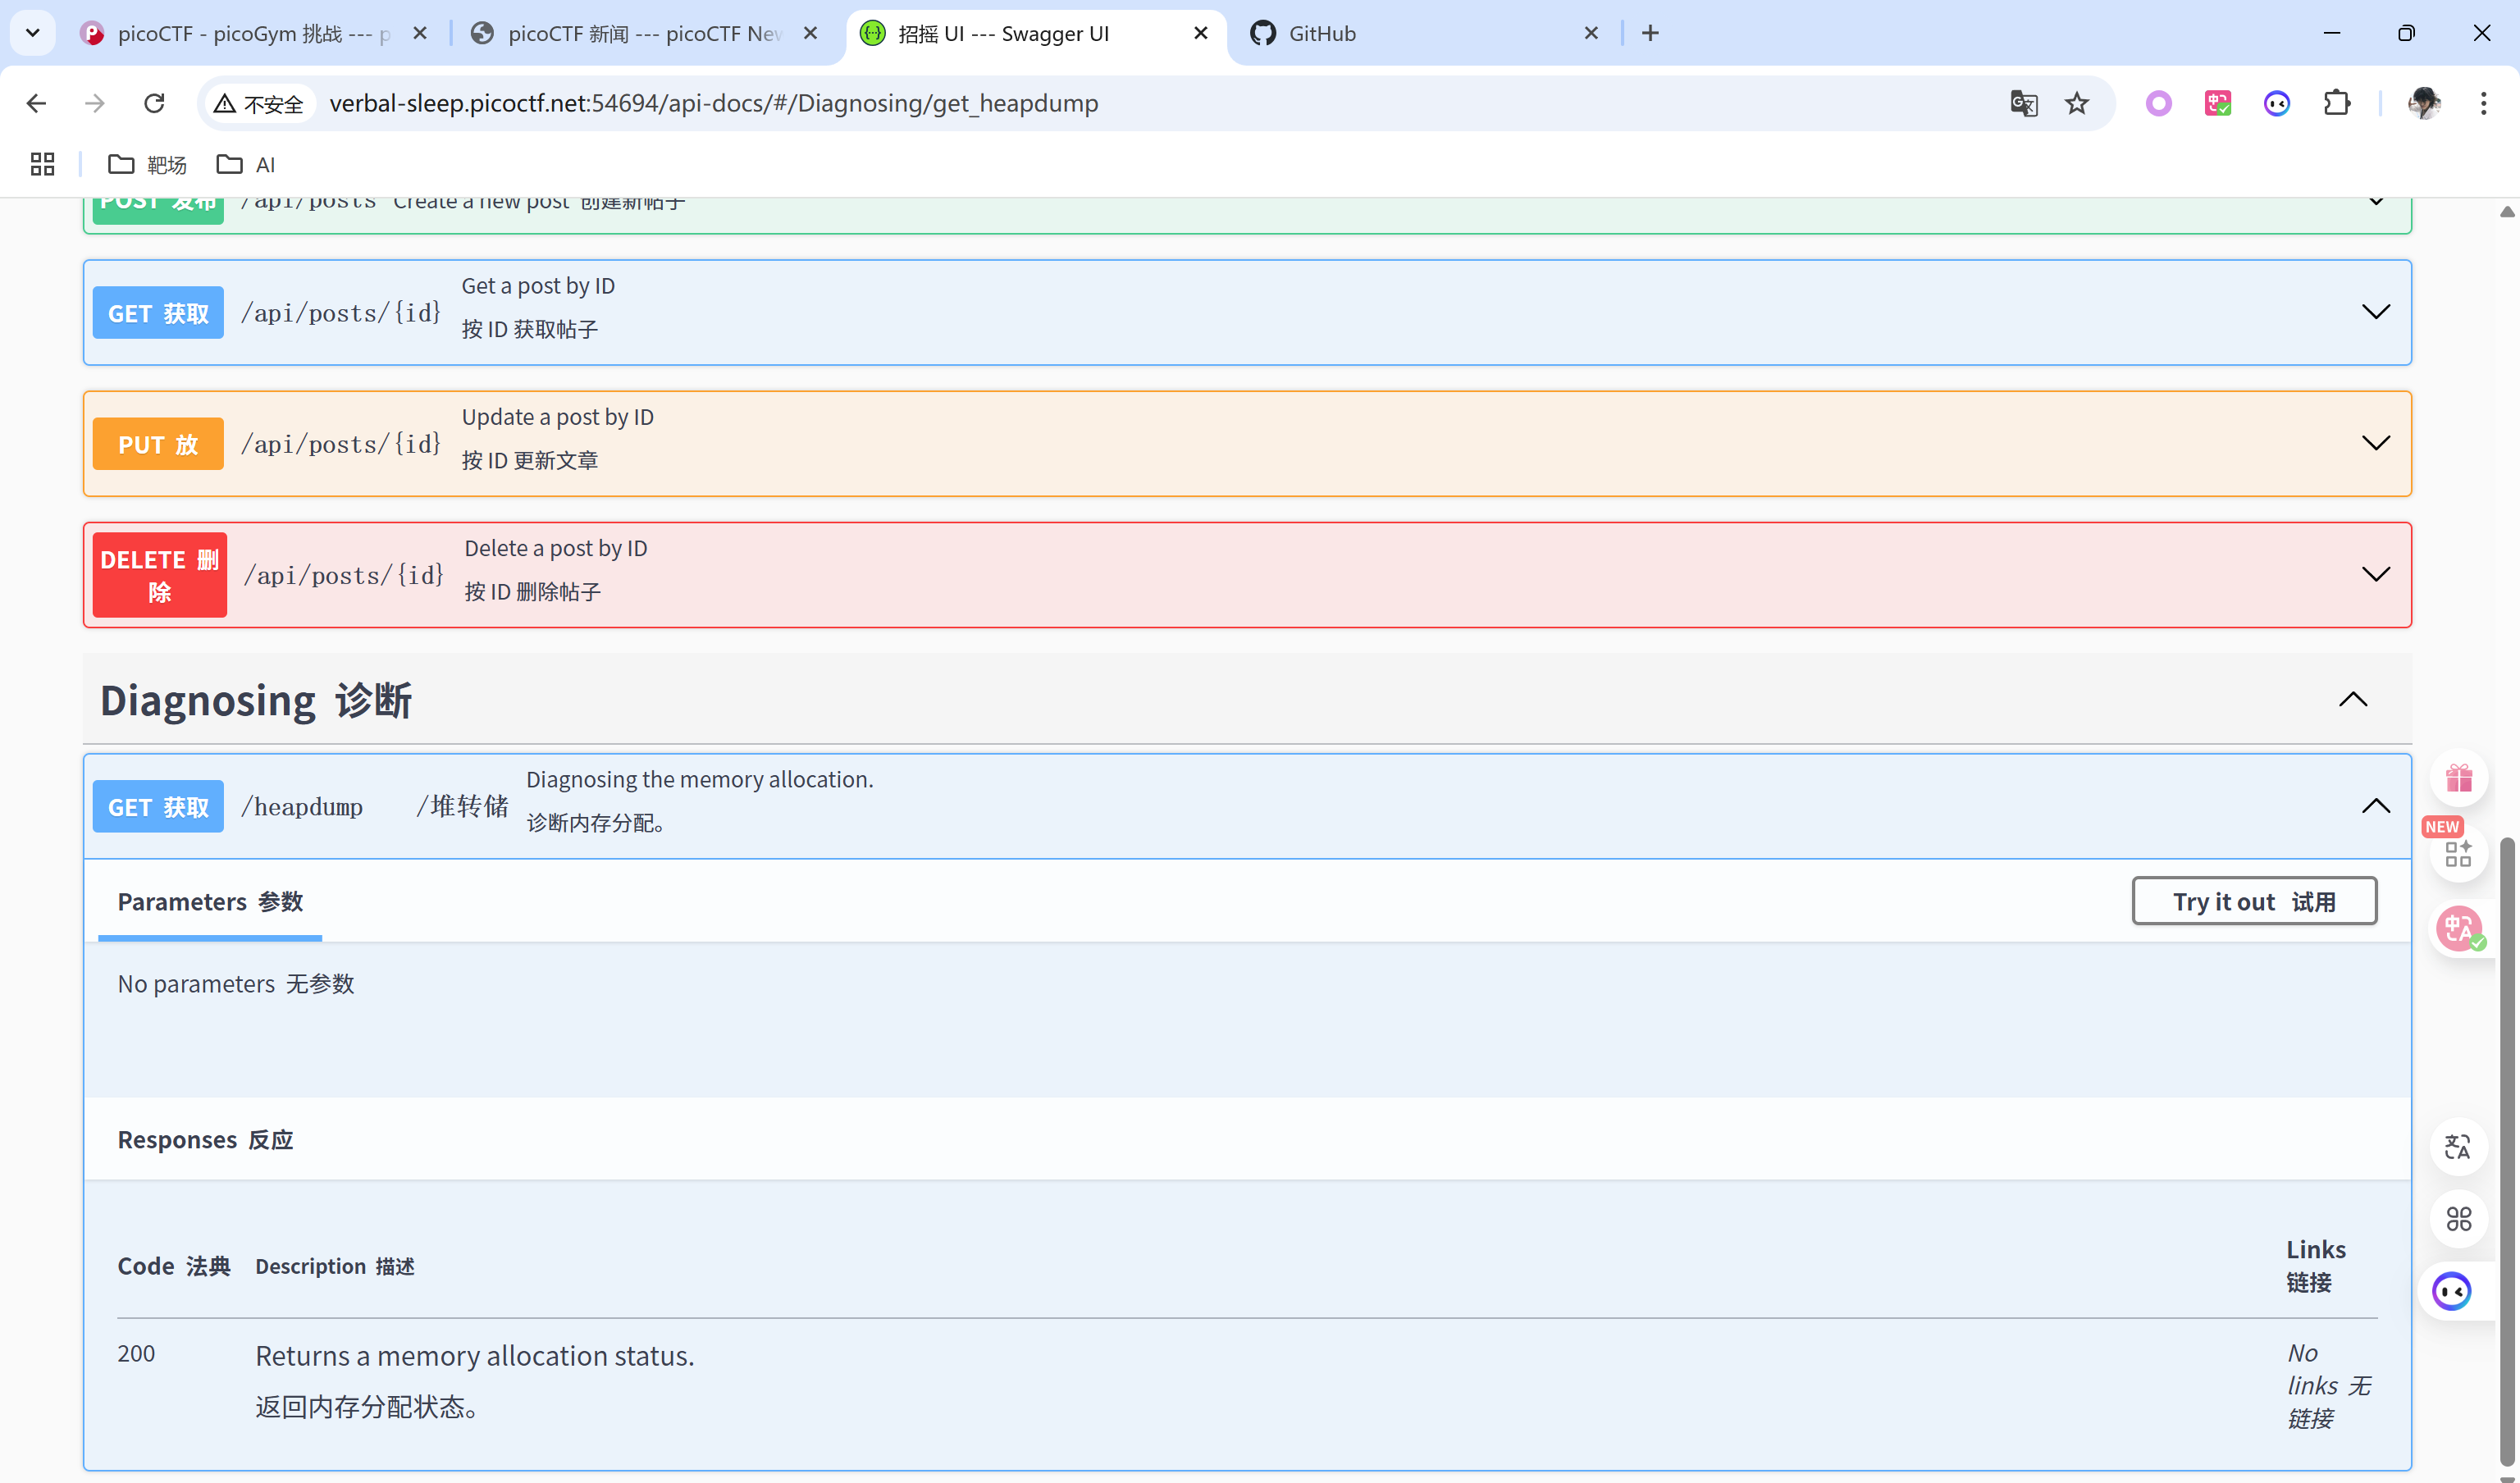Screen dimensions: 2520x1483
Task: Open the NEW apps grid floating icon
Action: click(2458, 853)
